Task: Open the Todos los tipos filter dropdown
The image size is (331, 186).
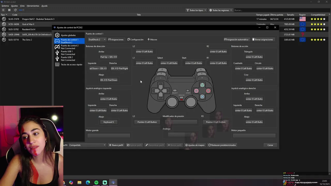Action: [196, 10]
